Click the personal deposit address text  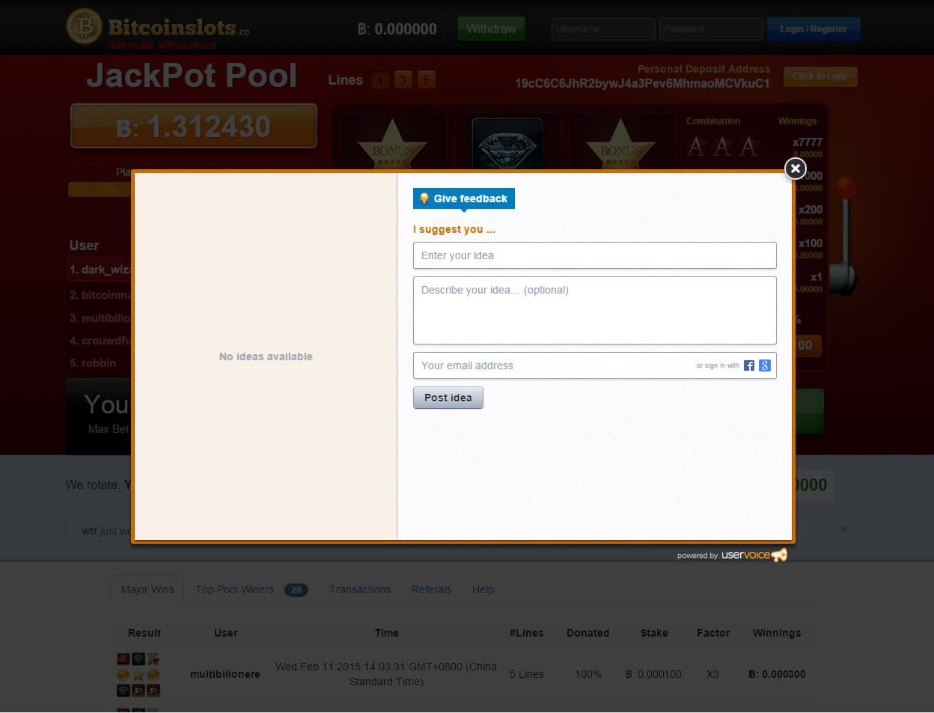click(x=642, y=83)
